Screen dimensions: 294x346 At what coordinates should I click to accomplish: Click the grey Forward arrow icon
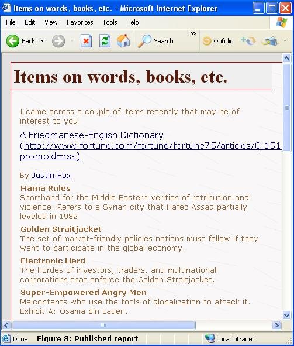58,41
